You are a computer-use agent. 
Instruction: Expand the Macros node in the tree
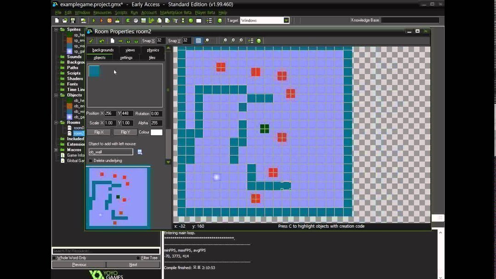coord(56,150)
